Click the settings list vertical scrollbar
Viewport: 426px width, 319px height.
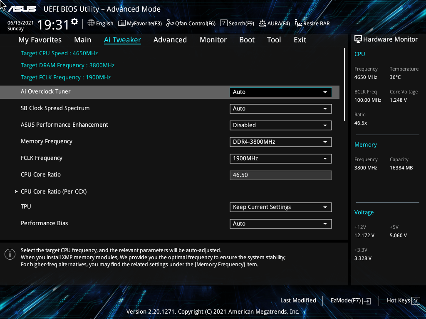344,85
